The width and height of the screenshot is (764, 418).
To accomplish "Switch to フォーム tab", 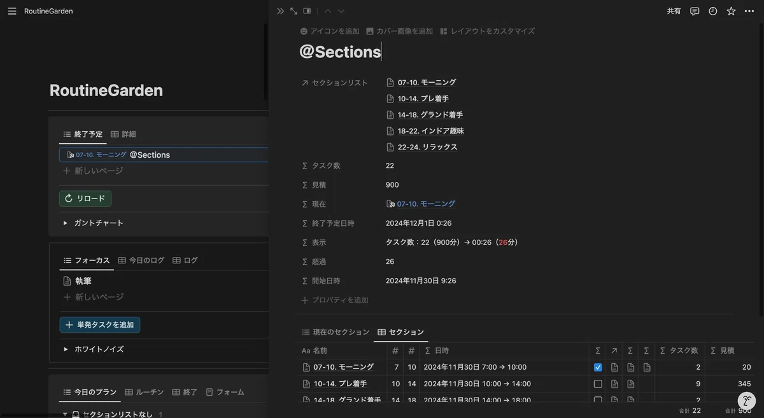I will click(225, 392).
